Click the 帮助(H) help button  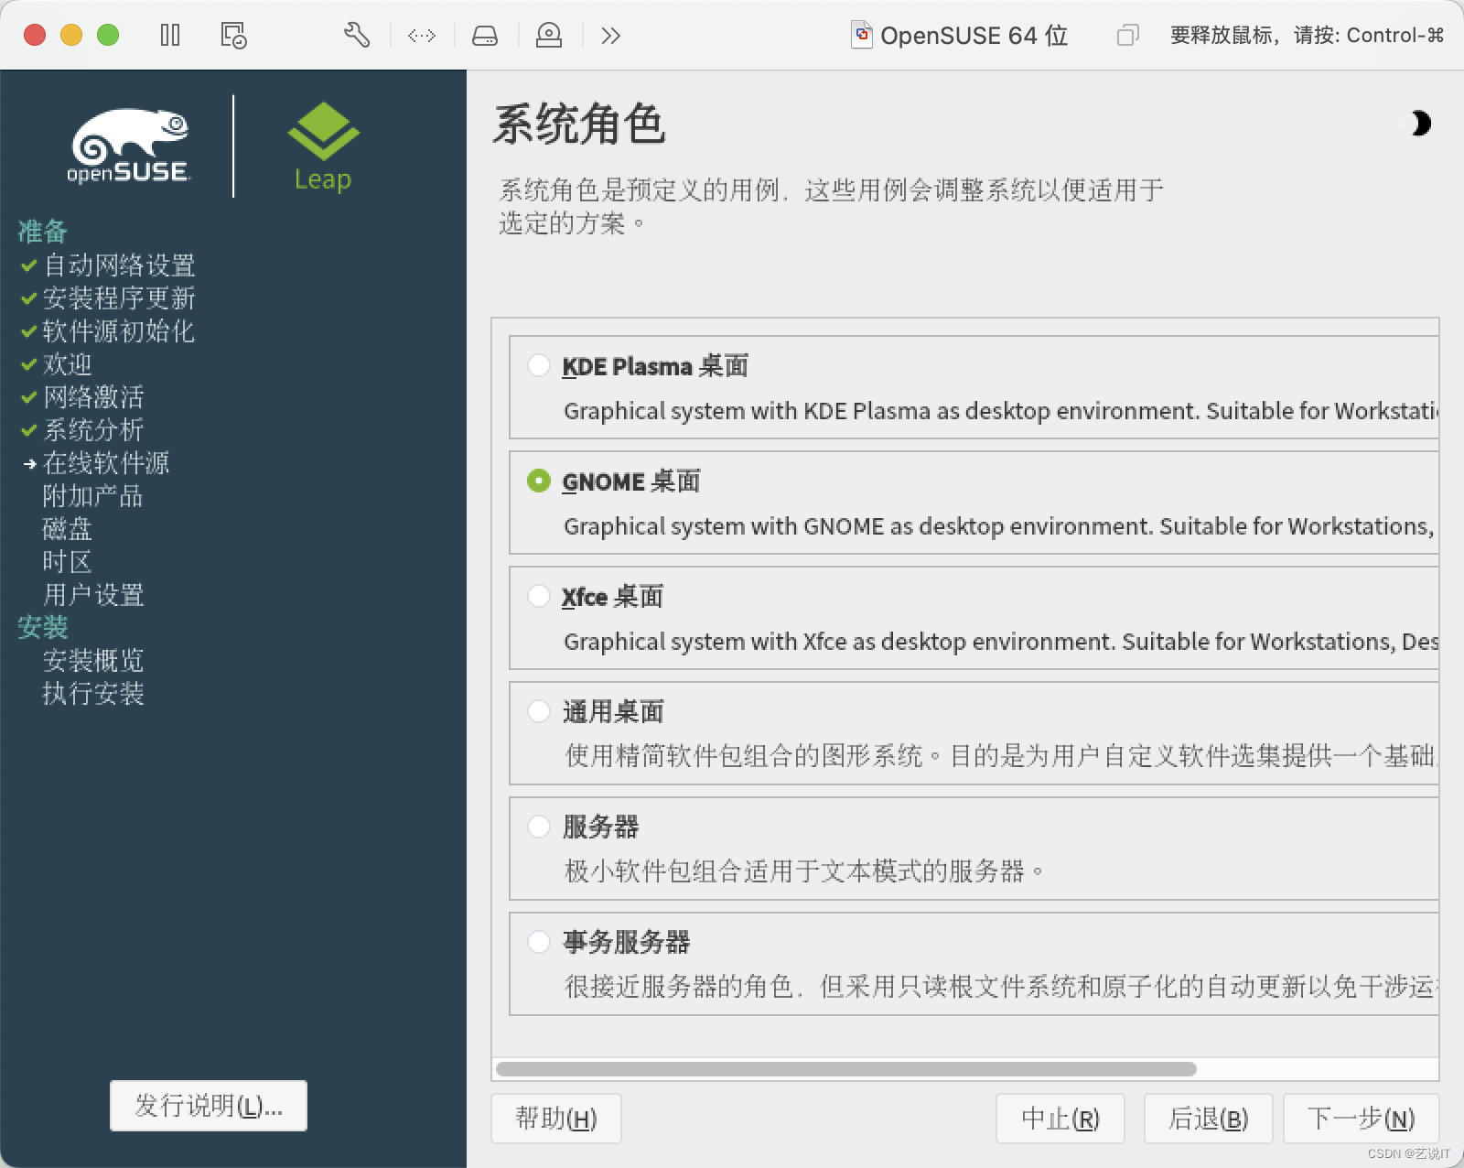coord(556,1119)
